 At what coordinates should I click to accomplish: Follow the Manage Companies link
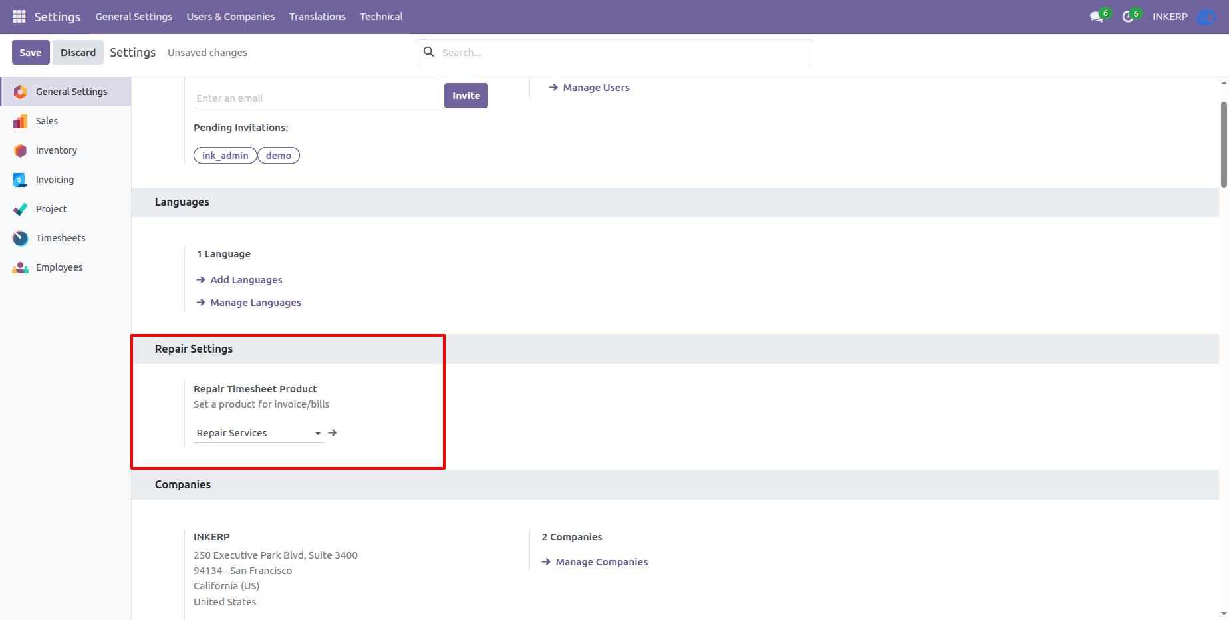pyautogui.click(x=595, y=562)
